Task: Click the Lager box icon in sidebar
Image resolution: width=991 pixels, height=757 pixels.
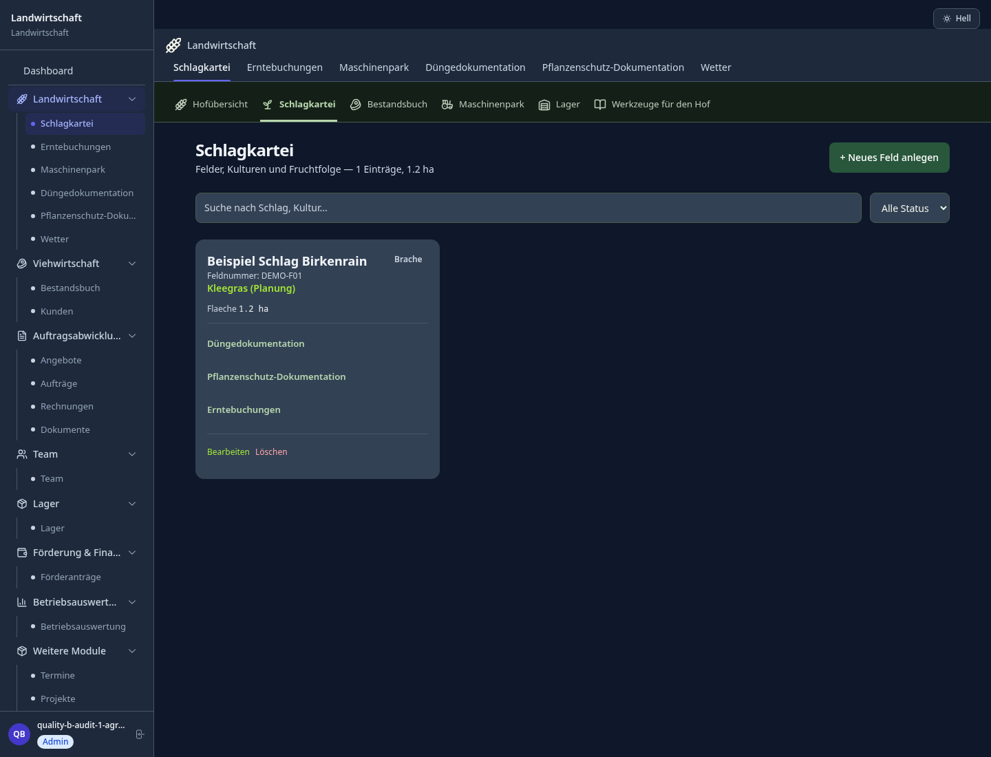Action: tap(22, 504)
